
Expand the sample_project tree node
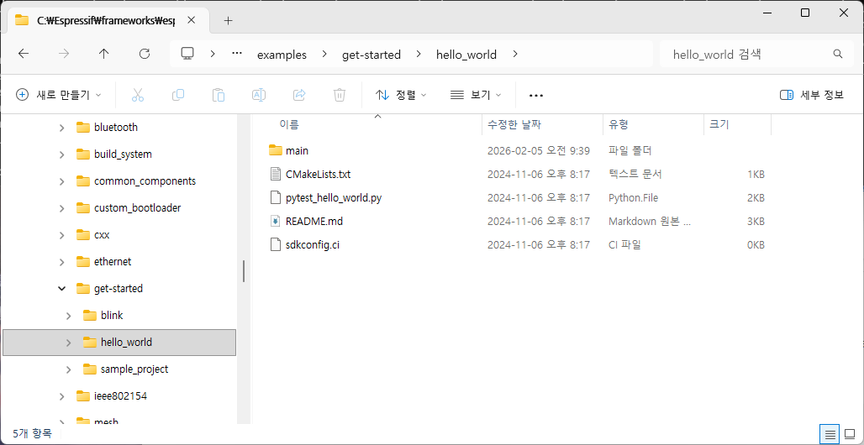coord(68,369)
